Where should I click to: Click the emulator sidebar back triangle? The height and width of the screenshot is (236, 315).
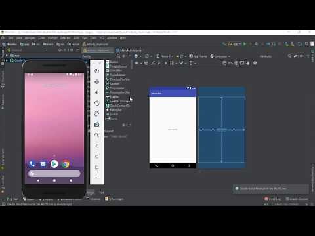[96, 146]
